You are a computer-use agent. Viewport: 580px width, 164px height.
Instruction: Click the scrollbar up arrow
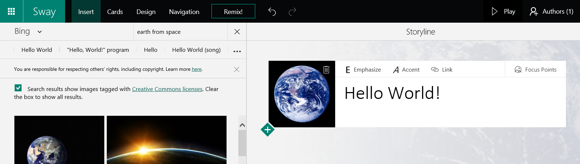click(x=242, y=125)
